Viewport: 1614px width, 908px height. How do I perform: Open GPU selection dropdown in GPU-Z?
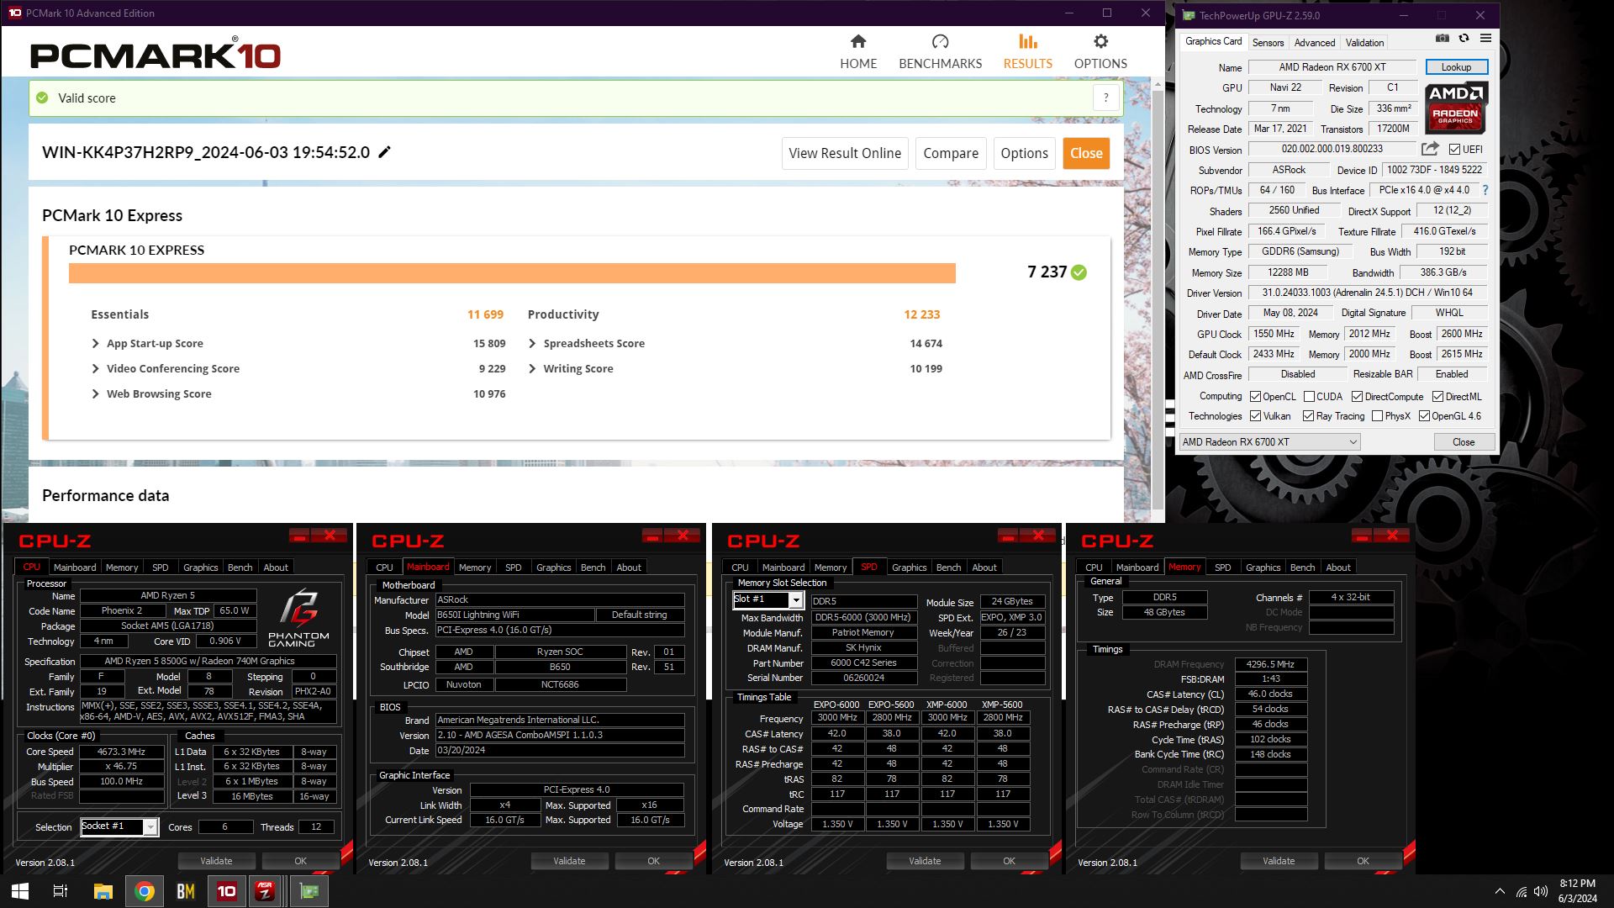click(1269, 442)
